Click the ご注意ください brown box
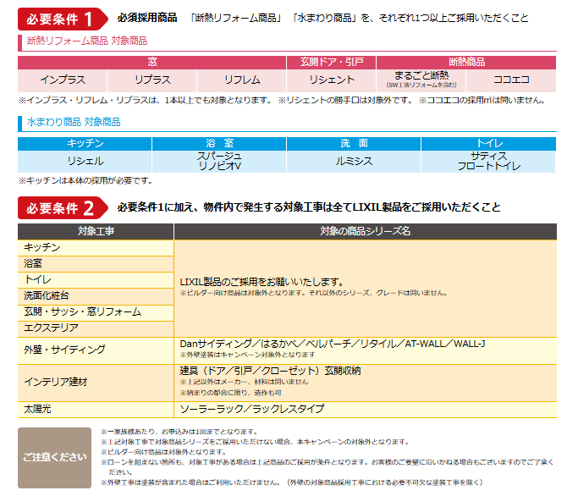 point(54,458)
